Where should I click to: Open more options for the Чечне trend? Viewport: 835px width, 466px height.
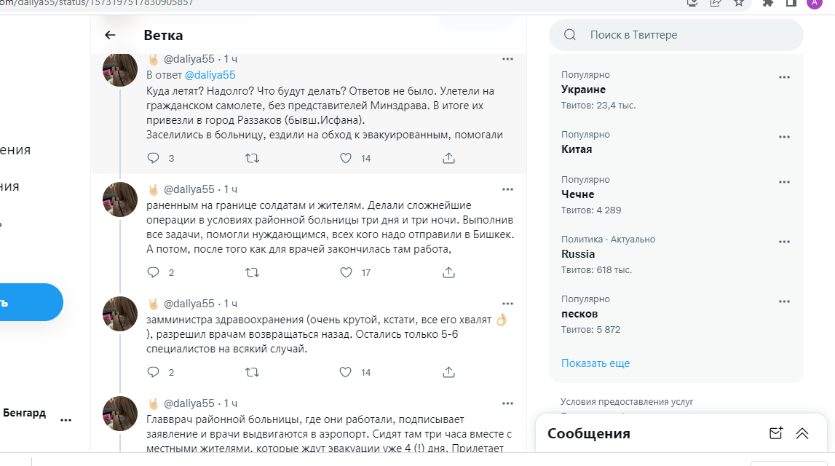[784, 182]
